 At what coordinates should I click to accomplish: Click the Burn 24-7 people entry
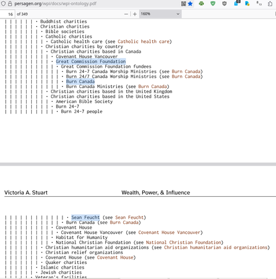pyautogui.click(x=82, y=112)
